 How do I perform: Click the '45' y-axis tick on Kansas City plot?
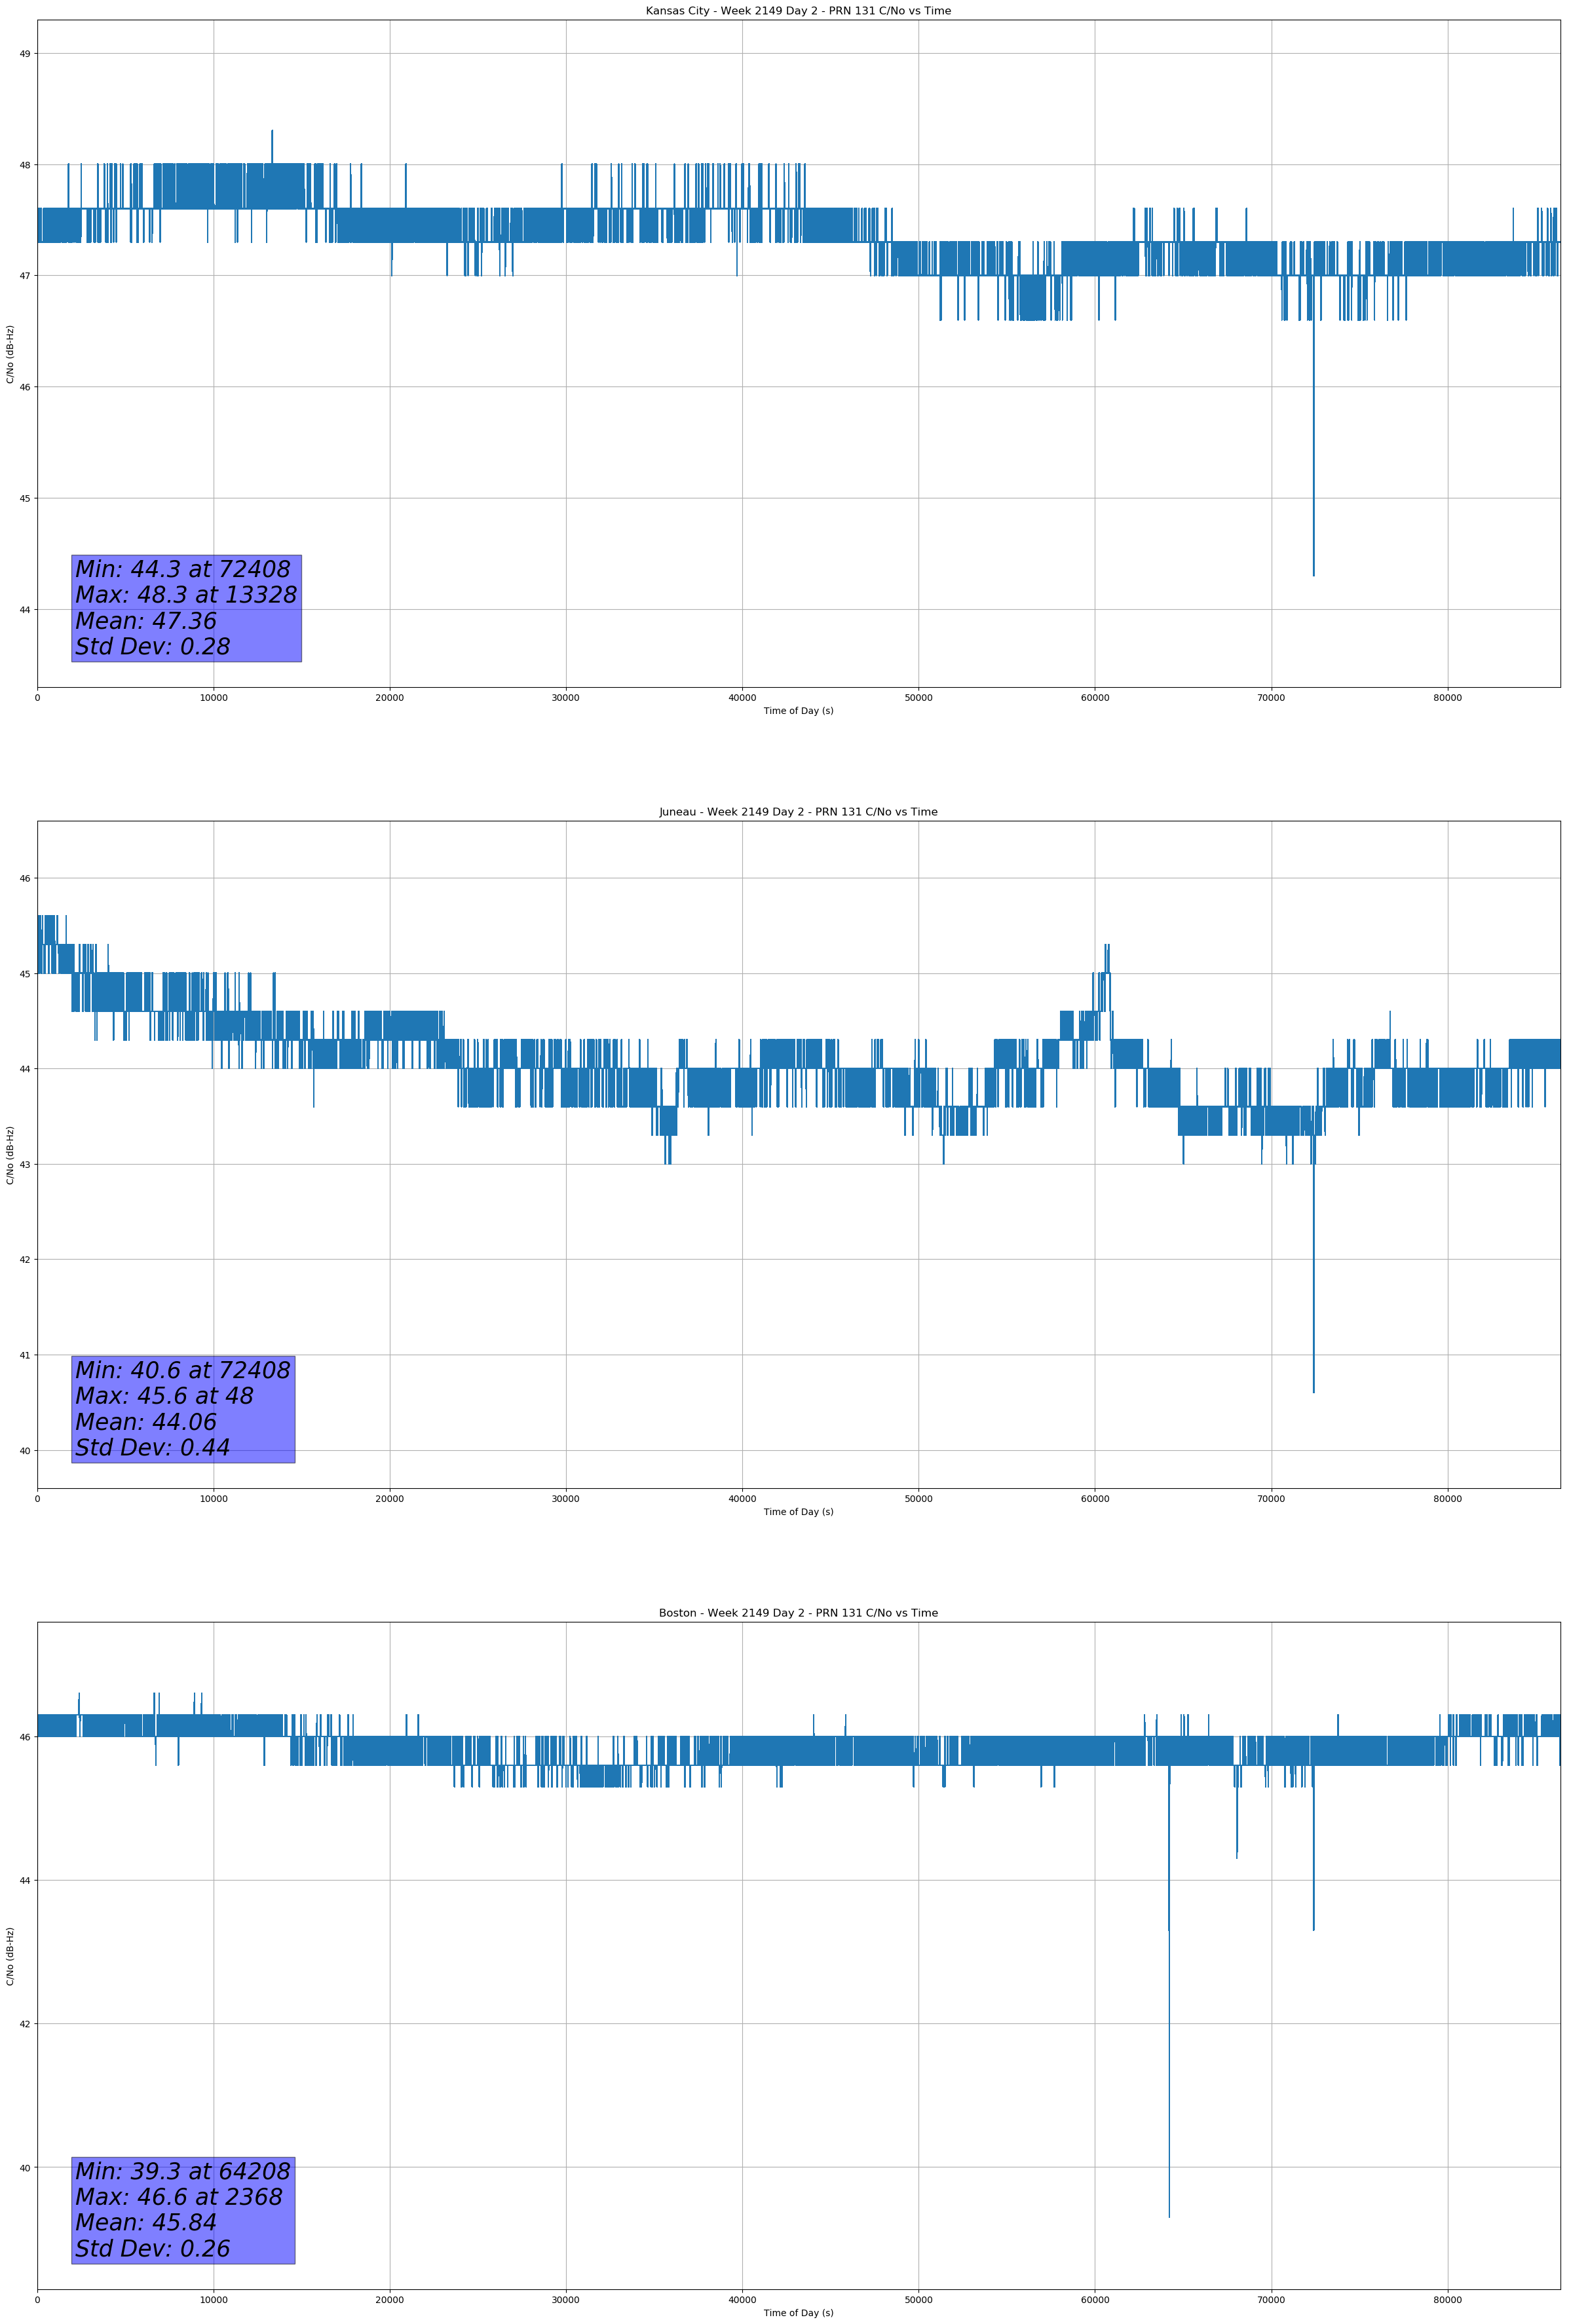[25, 499]
